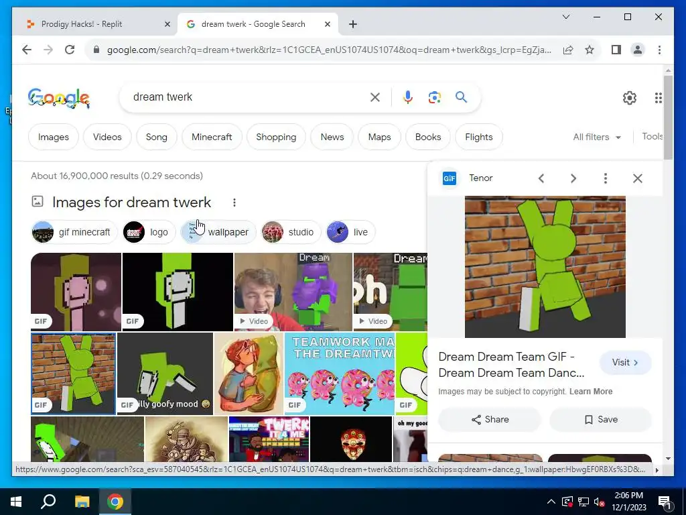
Task: Open Dream Dream Team GIF title link
Action: [x=511, y=365]
